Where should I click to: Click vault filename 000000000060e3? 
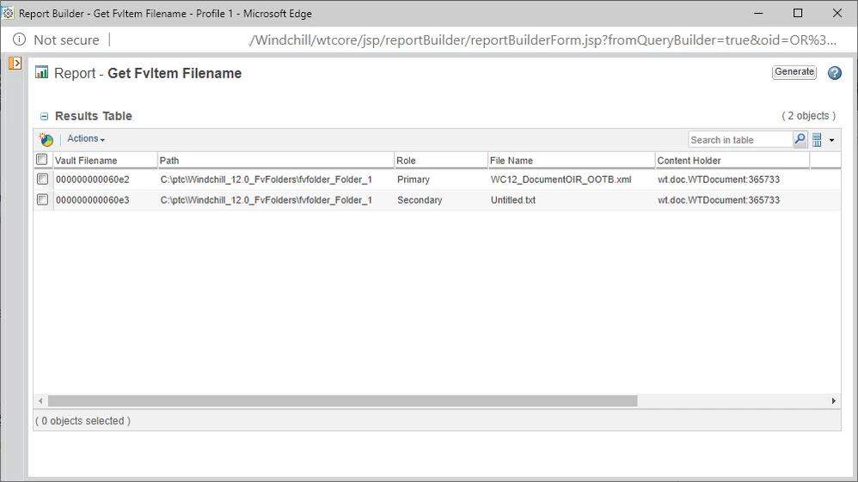click(93, 200)
